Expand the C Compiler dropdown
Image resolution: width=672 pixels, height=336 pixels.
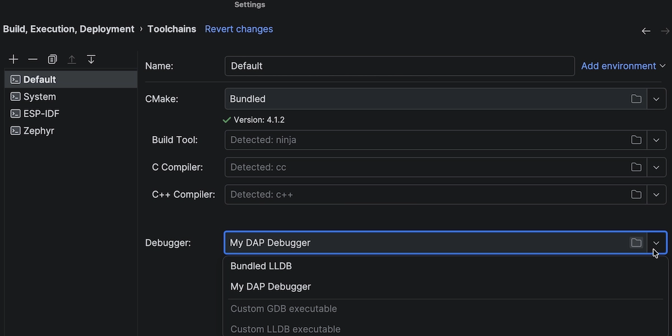coord(656,167)
